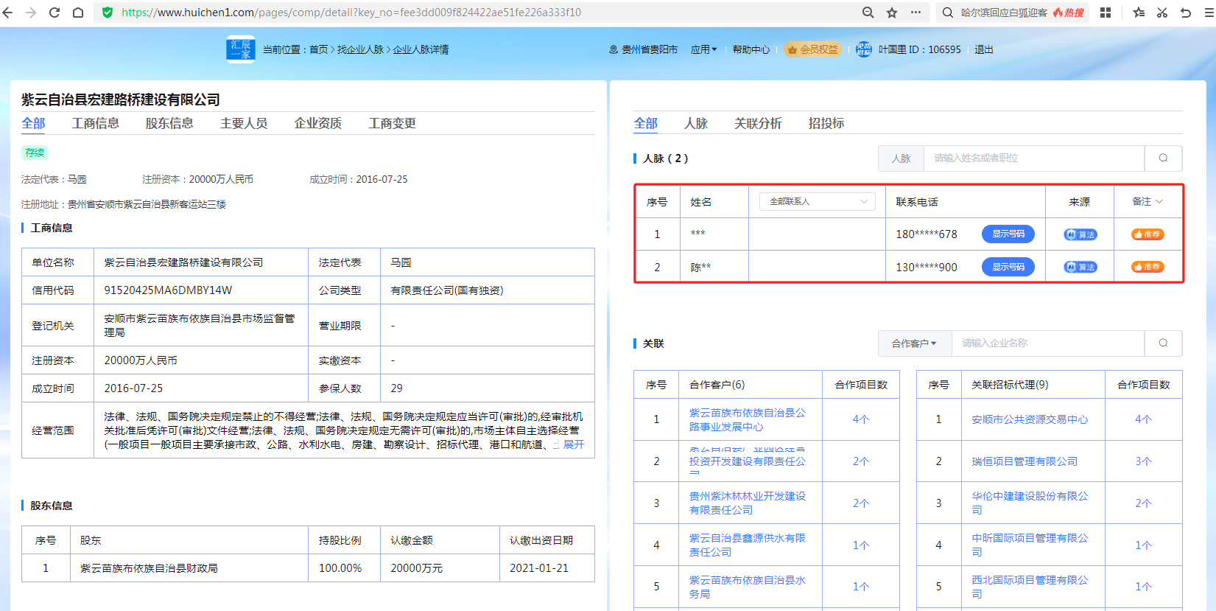The height and width of the screenshot is (611, 1216).
Task: Open the 企业资质 tab
Action: coord(318,123)
